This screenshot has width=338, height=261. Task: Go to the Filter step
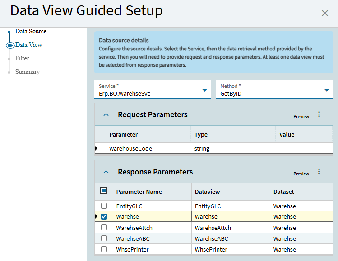pos(22,59)
